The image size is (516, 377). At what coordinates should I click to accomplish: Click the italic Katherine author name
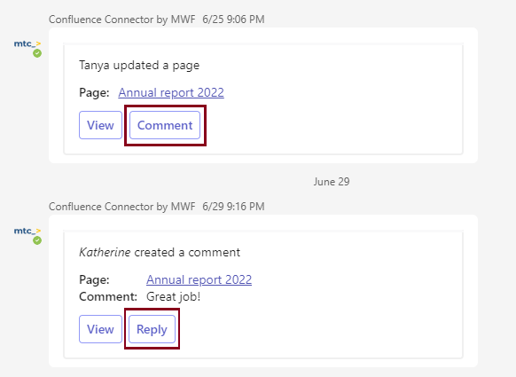point(105,253)
